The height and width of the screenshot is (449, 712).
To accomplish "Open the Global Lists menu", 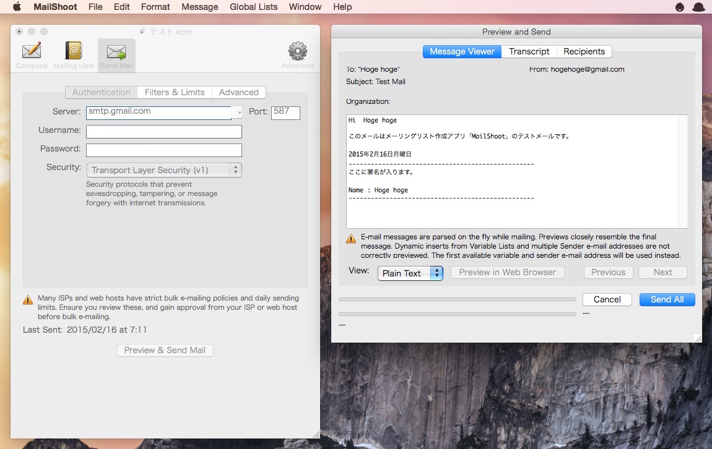I will (x=253, y=7).
